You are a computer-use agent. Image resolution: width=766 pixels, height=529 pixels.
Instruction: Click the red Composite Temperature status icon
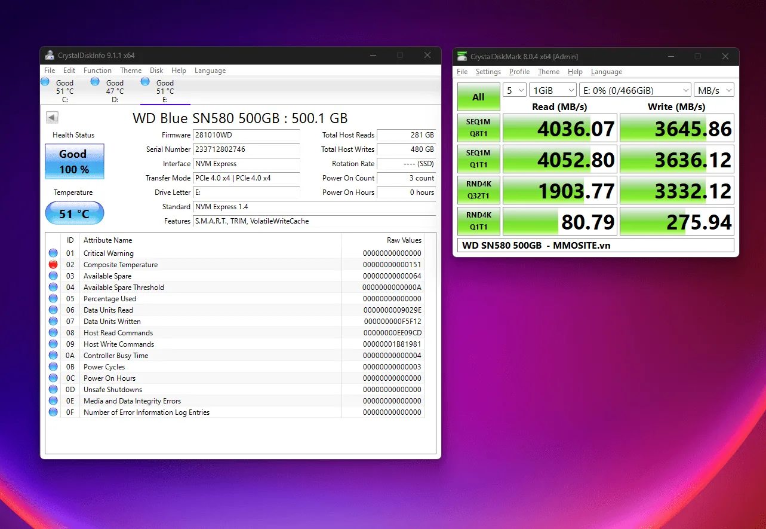(x=54, y=264)
